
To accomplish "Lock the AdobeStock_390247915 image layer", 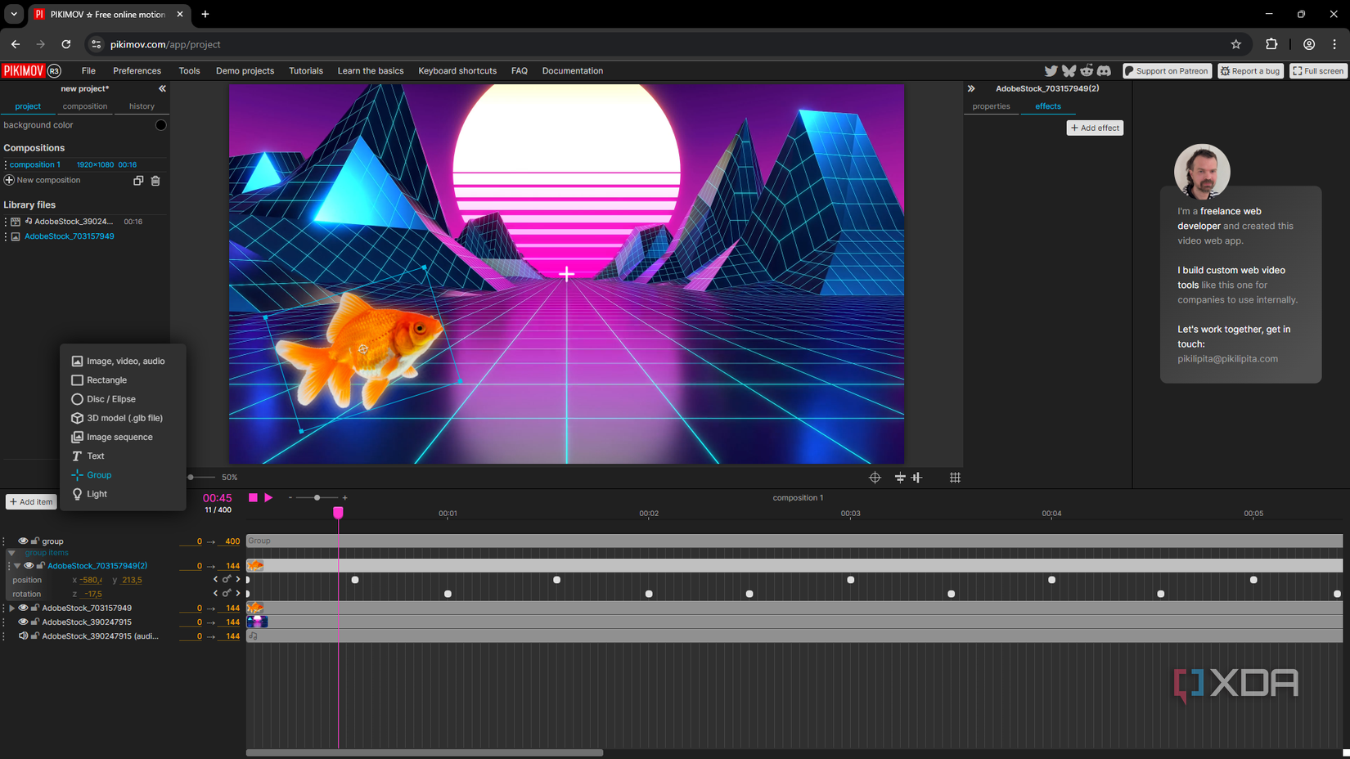I will tap(35, 622).
